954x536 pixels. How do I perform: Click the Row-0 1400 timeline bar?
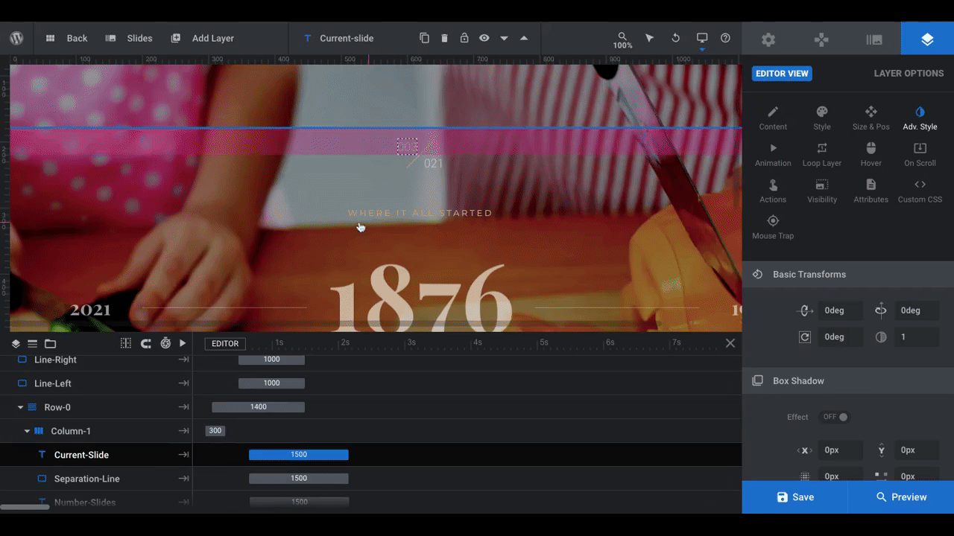pos(259,407)
